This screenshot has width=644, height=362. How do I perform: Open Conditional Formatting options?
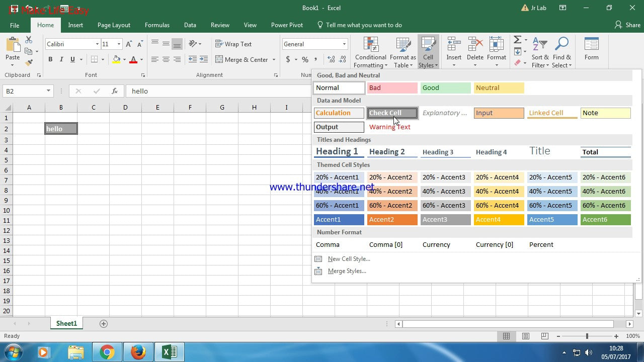(370, 52)
